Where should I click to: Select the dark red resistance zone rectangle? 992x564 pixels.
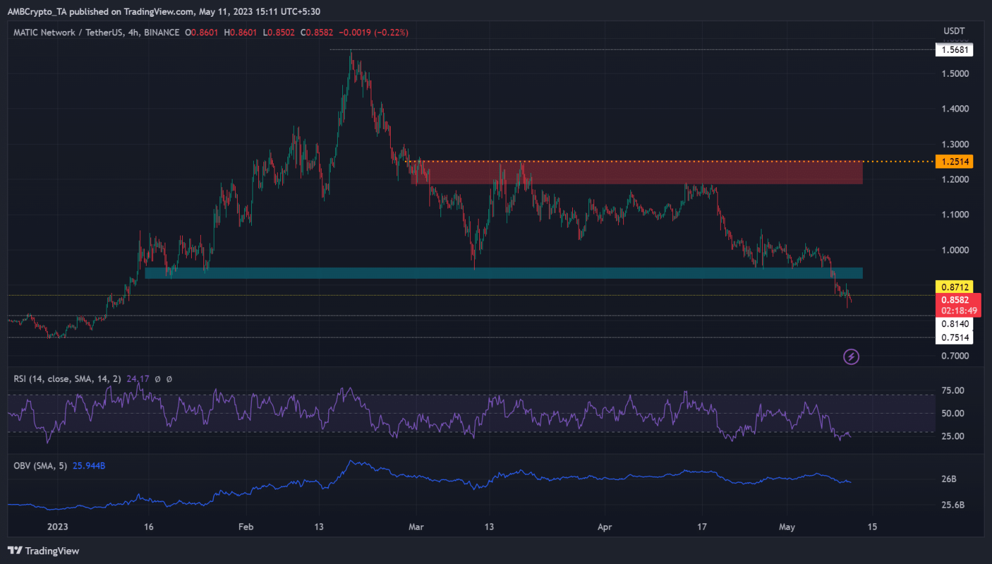636,172
